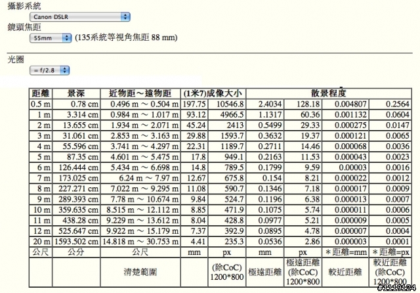The width and height of the screenshot is (420, 293).
Task: Select the 0.00003 cell
Action: tap(345, 168)
